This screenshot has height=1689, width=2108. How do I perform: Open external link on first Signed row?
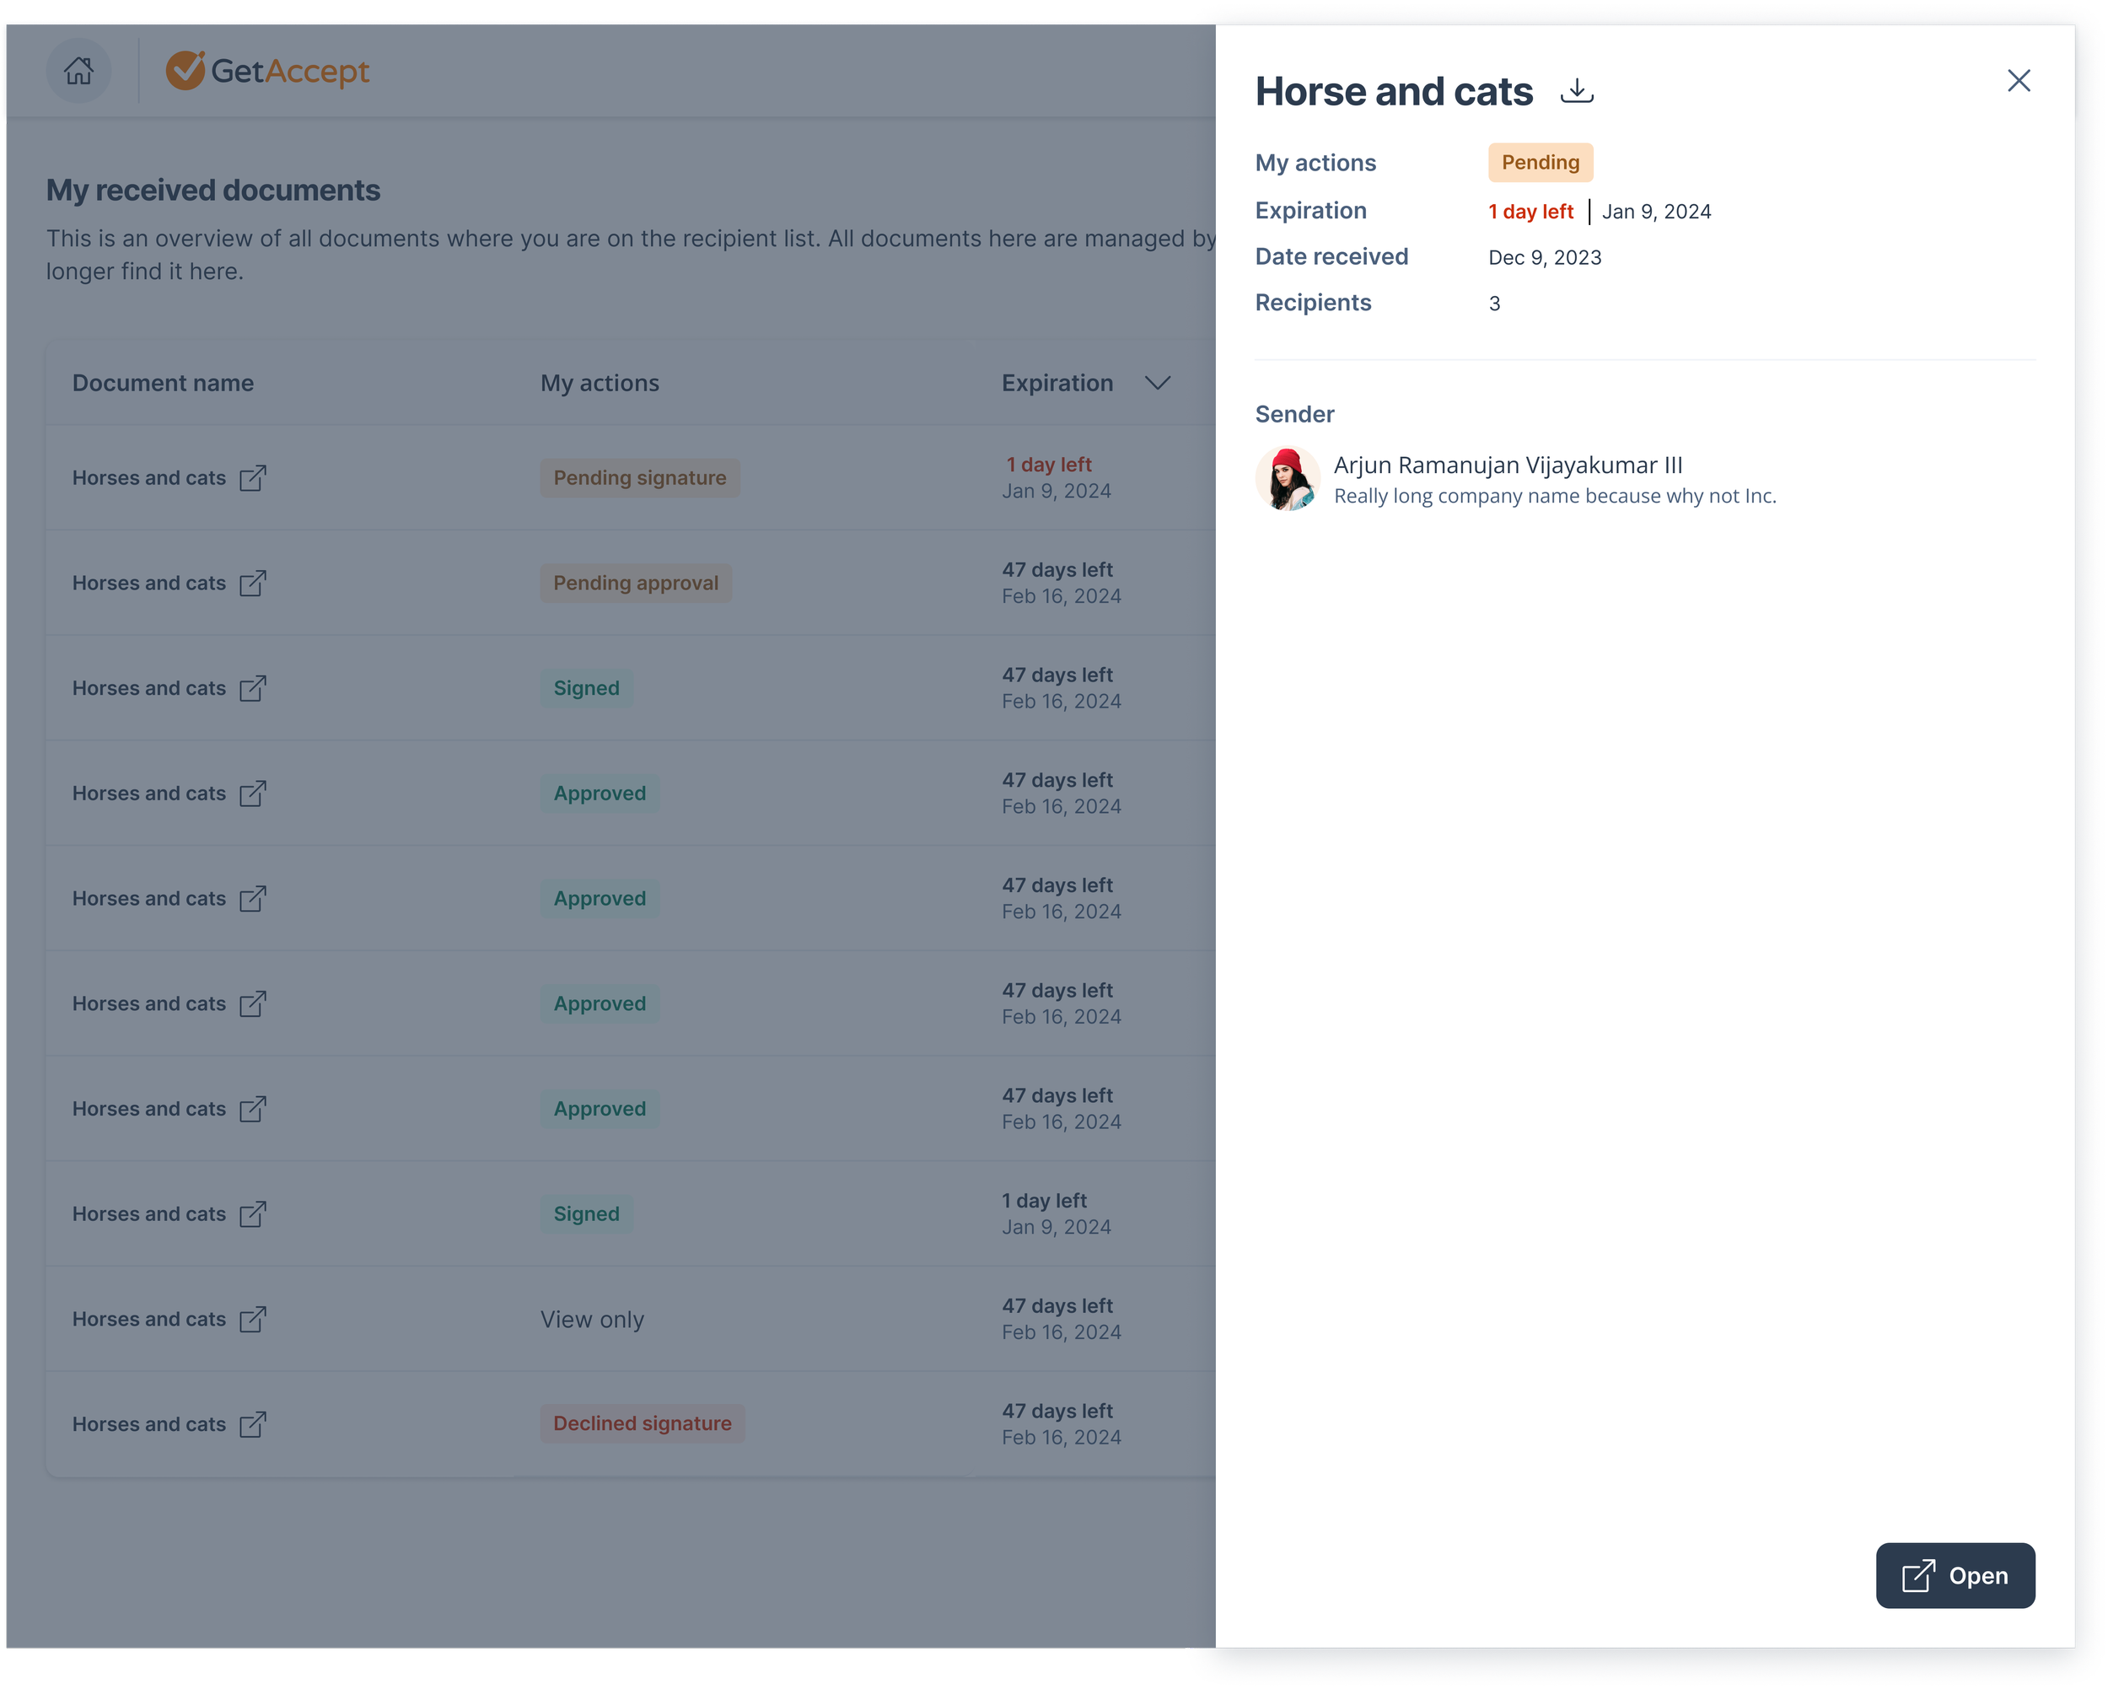point(253,689)
